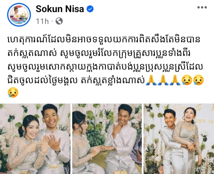
Task: Click the middle praying hands emoji
Action: [163, 80]
